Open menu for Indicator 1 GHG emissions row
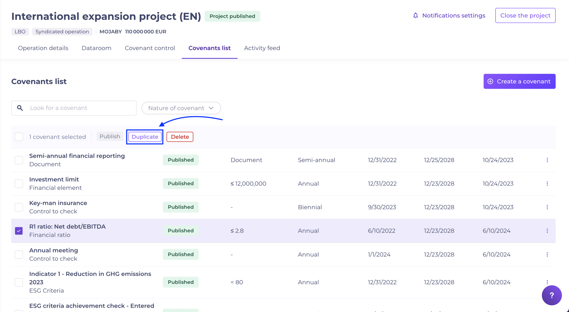This screenshot has width=569, height=312. (x=547, y=282)
